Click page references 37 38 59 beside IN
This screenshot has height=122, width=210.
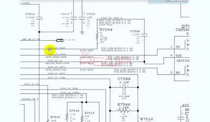[x=69, y=40]
